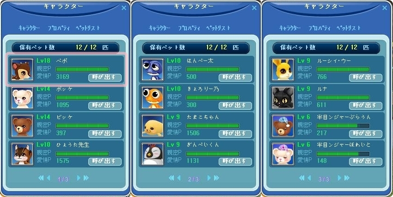Click the chipmunk ひょうた先生 portrait
The image size is (393, 197).
[x=22, y=154]
